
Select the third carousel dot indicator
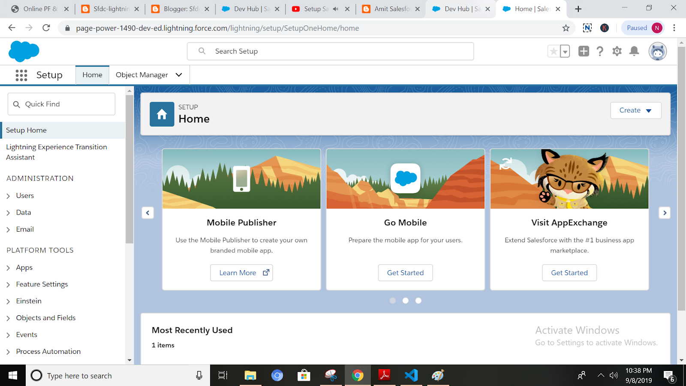418,301
